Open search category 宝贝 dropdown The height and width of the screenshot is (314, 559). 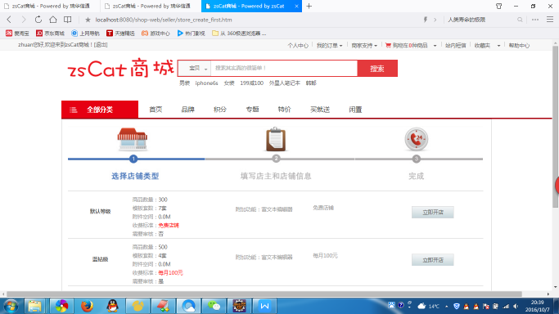click(x=195, y=68)
